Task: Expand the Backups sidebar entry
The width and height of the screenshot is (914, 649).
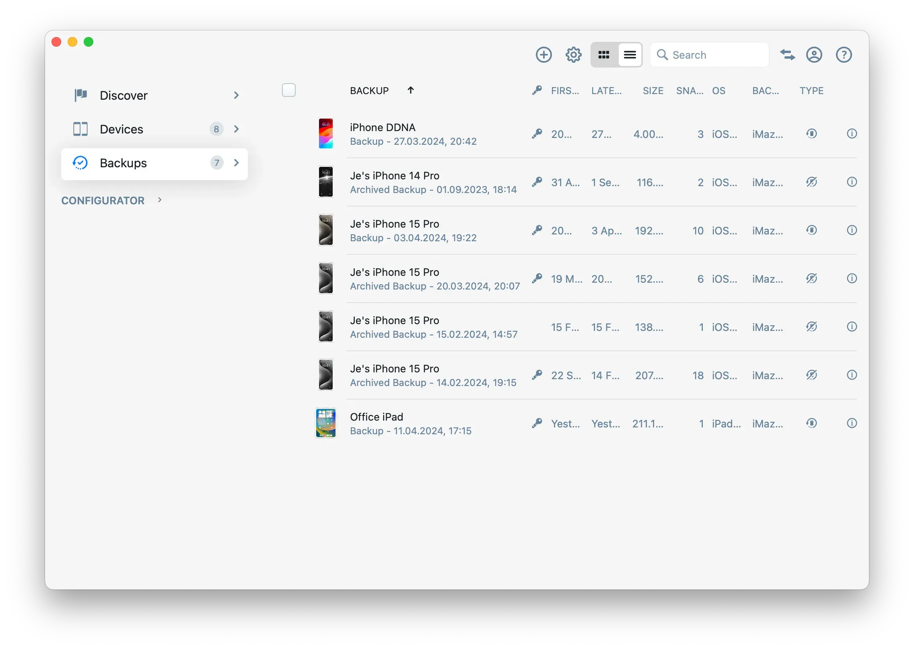Action: pos(236,163)
